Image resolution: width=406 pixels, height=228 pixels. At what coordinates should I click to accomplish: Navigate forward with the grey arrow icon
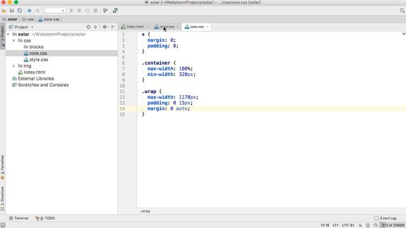(38, 11)
